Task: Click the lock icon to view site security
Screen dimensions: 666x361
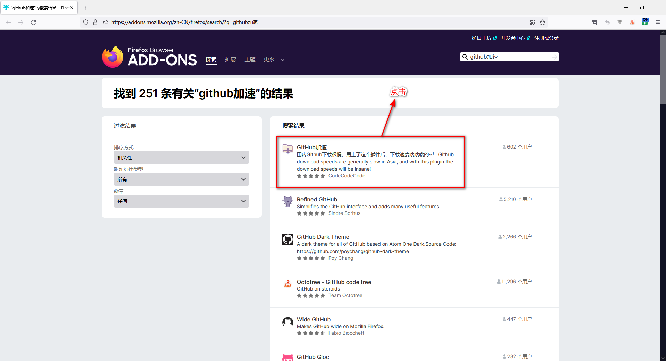Action: pos(95,22)
